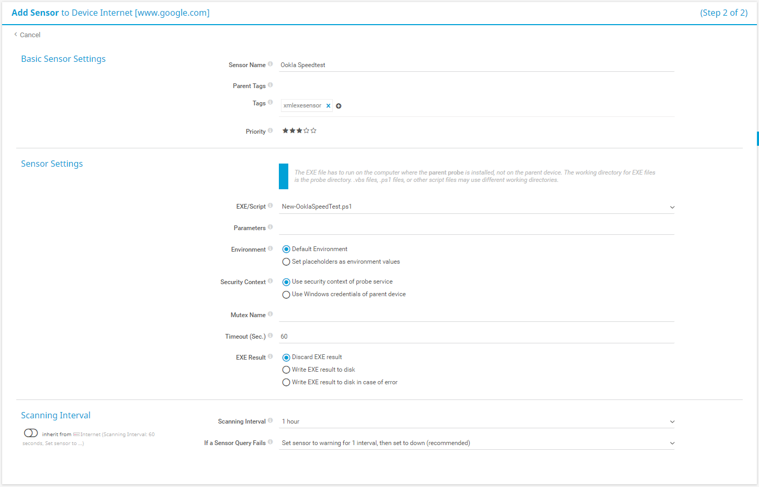Click the Parameters input field
This screenshot has height=487, width=759.
(x=477, y=228)
